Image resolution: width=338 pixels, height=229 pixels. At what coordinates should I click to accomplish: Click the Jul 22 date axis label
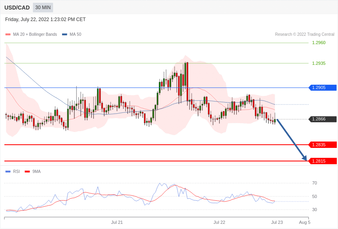[x=219, y=222]
